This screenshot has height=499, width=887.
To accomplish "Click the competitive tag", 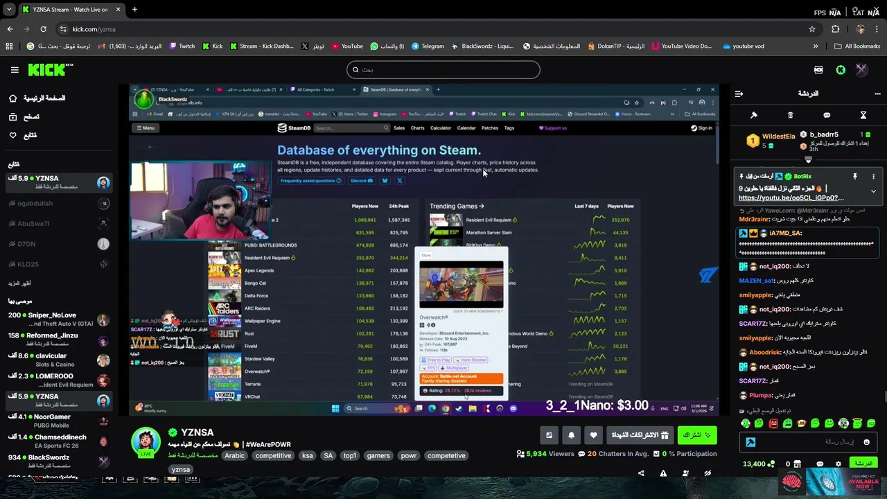I will tap(273, 456).
